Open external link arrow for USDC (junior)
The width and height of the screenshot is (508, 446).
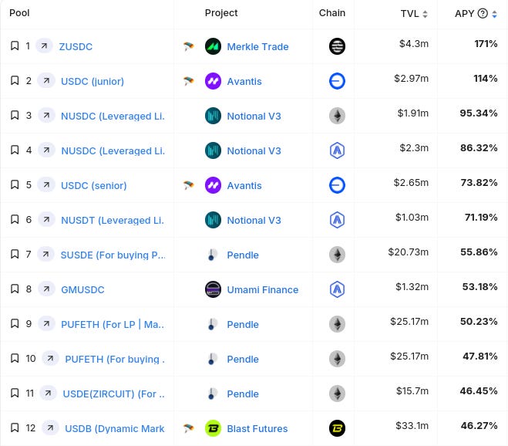point(46,80)
